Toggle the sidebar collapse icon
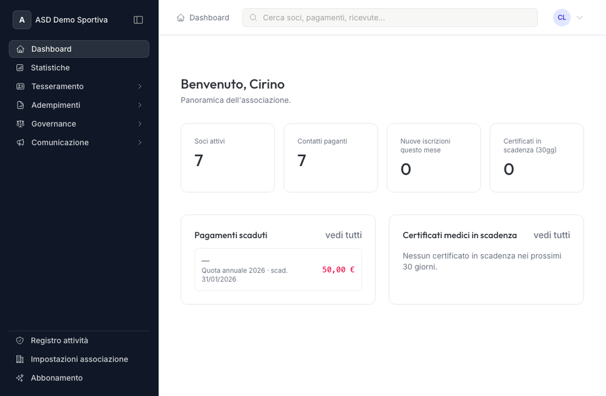 pos(138,19)
